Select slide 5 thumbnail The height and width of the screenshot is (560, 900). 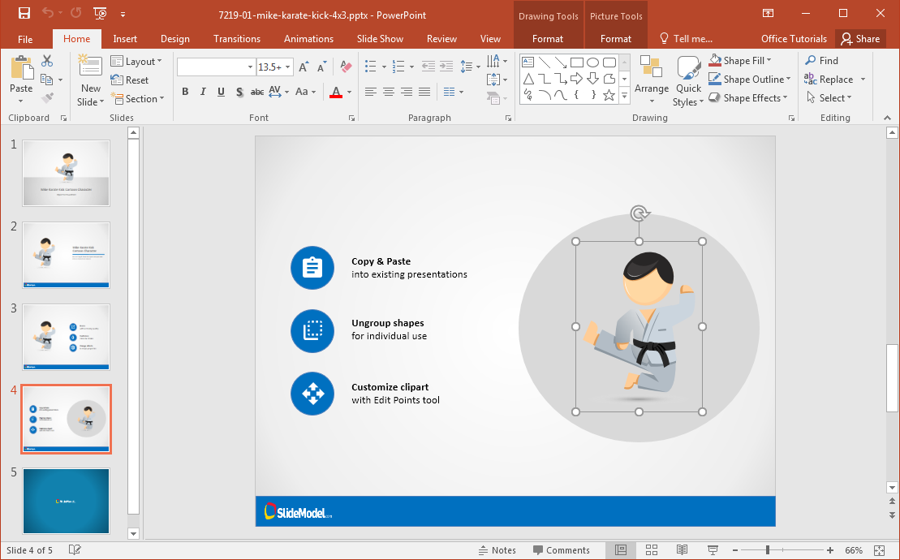tap(66, 501)
